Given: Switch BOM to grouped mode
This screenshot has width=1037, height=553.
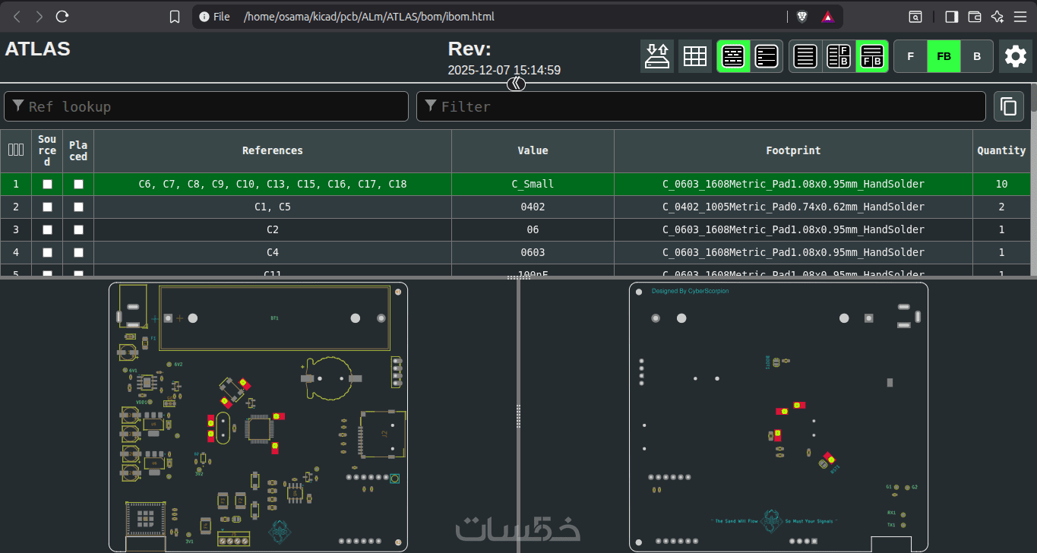Looking at the screenshot, I should click(x=733, y=56).
